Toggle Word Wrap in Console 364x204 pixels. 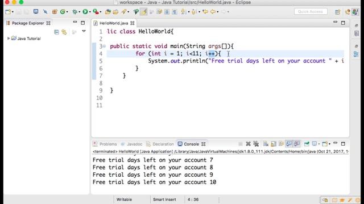[x=281, y=144]
